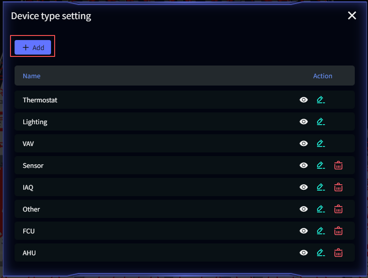Screen dimensions: 368x278
Task: Delete the FCU device type
Action: (x=338, y=231)
